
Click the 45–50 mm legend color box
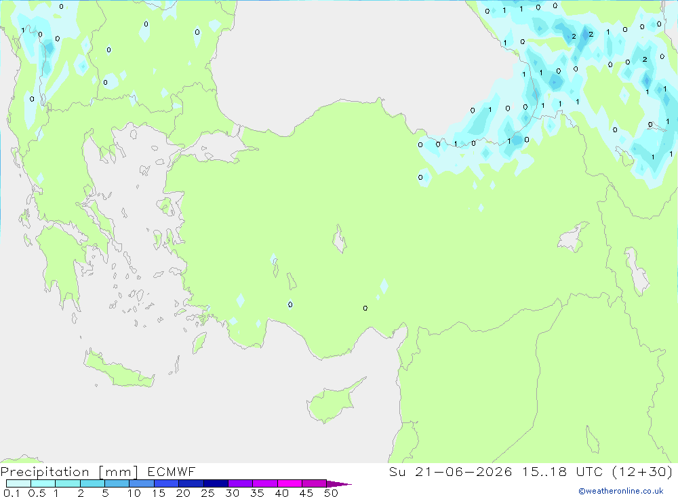[315, 483]
